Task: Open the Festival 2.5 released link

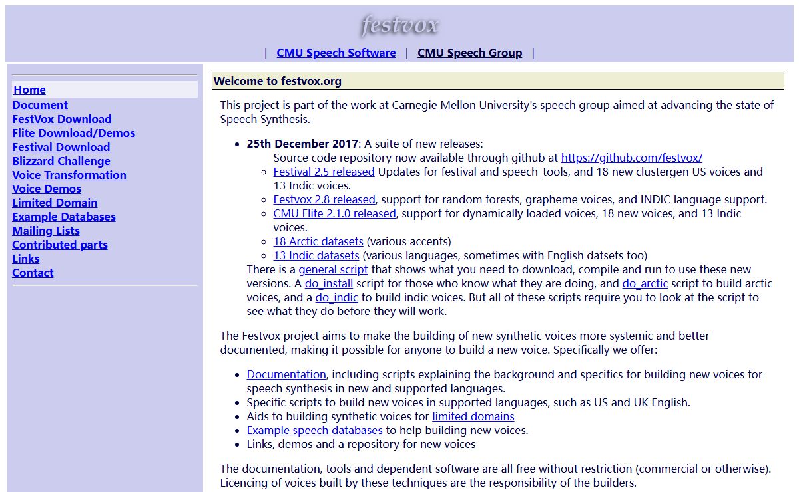Action: pyautogui.click(x=324, y=172)
